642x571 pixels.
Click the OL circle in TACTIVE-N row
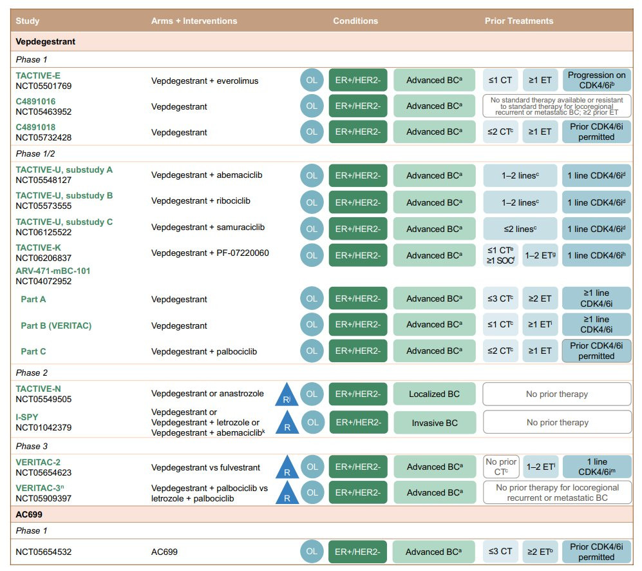click(x=312, y=394)
